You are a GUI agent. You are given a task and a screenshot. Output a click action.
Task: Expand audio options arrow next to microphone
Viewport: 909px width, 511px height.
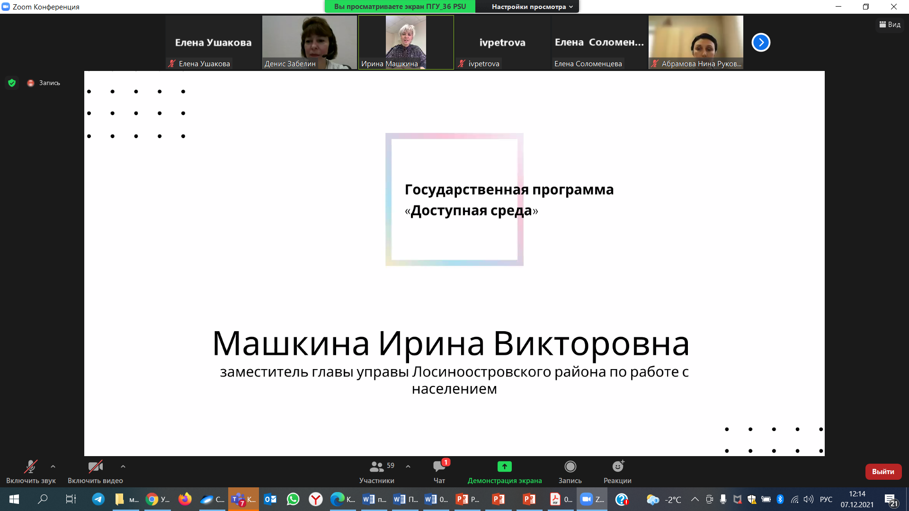pyautogui.click(x=53, y=467)
